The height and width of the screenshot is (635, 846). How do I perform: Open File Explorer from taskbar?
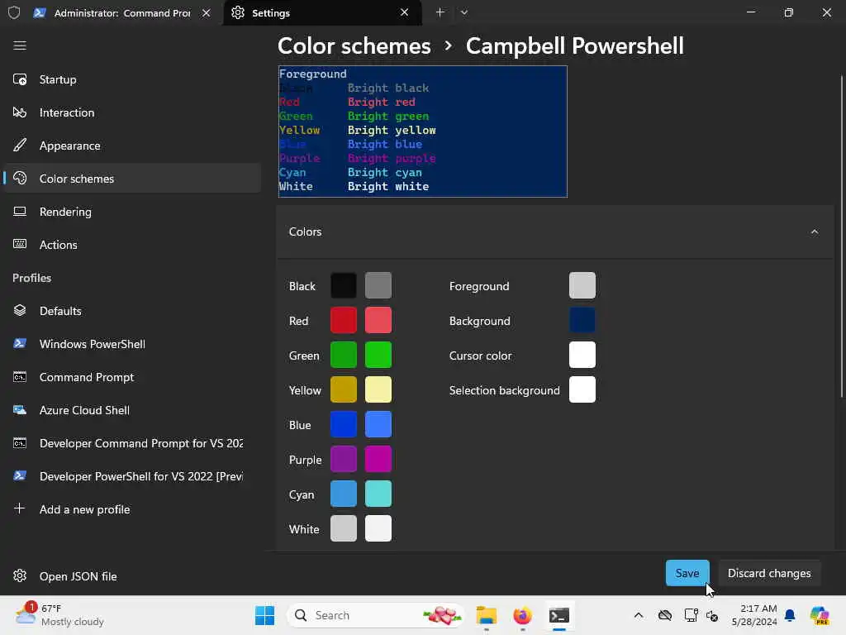tap(486, 615)
